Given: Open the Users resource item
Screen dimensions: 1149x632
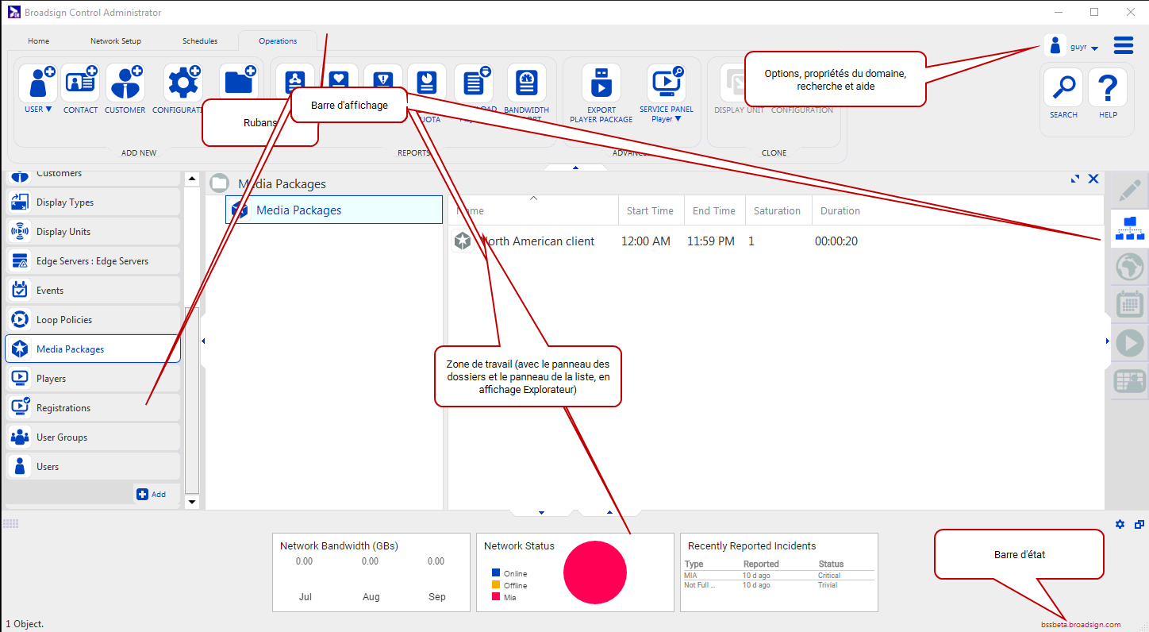Looking at the screenshot, I should 93,467.
